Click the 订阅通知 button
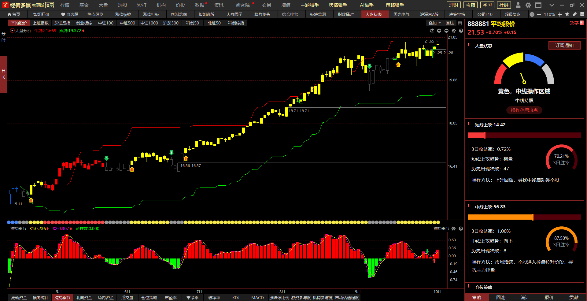 (564, 46)
